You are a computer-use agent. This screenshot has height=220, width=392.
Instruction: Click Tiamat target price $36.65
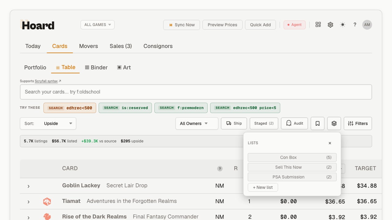(x=367, y=202)
